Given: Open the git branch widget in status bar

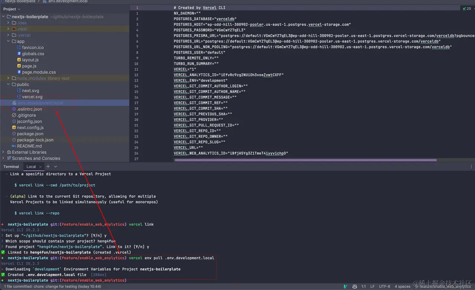Looking at the screenshot, I should coord(442,286).
